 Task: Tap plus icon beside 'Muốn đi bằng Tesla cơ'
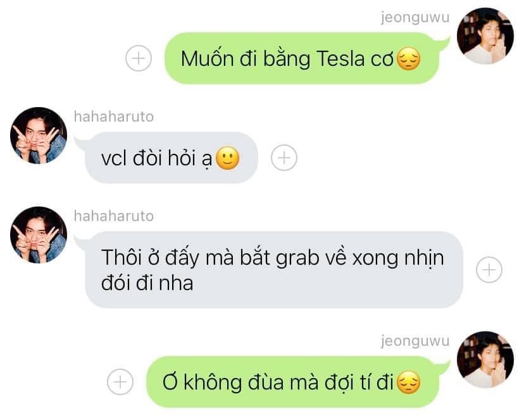click(139, 58)
